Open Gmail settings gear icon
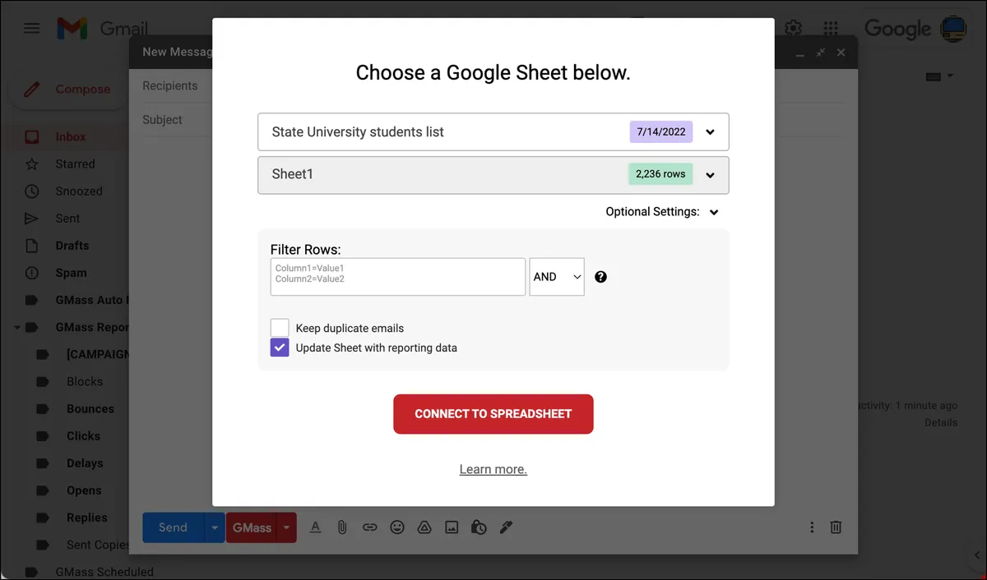987x580 pixels. click(793, 28)
